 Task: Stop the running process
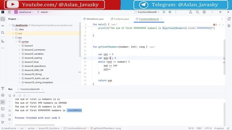coord(14,96)
